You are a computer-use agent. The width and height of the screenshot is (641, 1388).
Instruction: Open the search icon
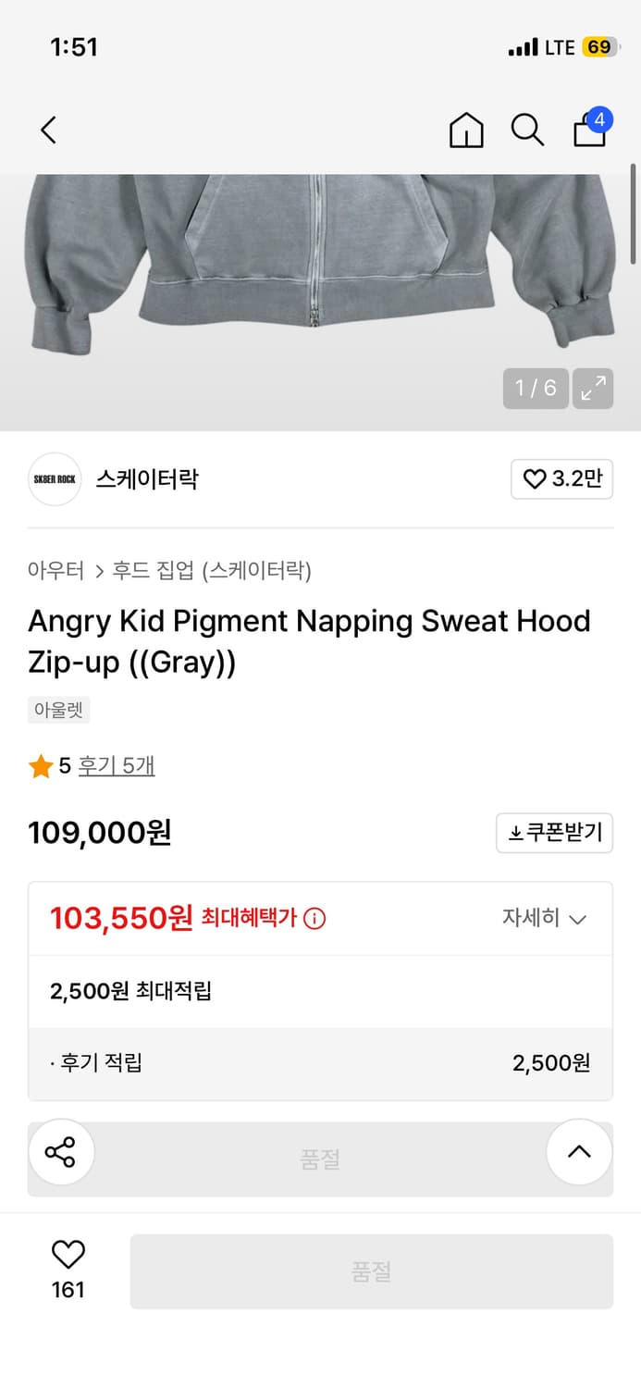tap(527, 130)
